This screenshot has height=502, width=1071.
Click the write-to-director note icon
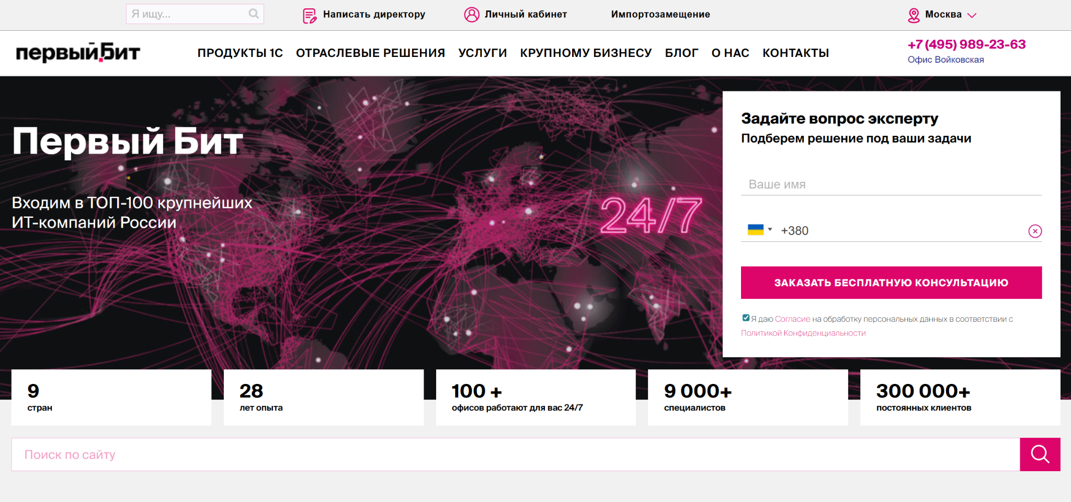(x=310, y=16)
